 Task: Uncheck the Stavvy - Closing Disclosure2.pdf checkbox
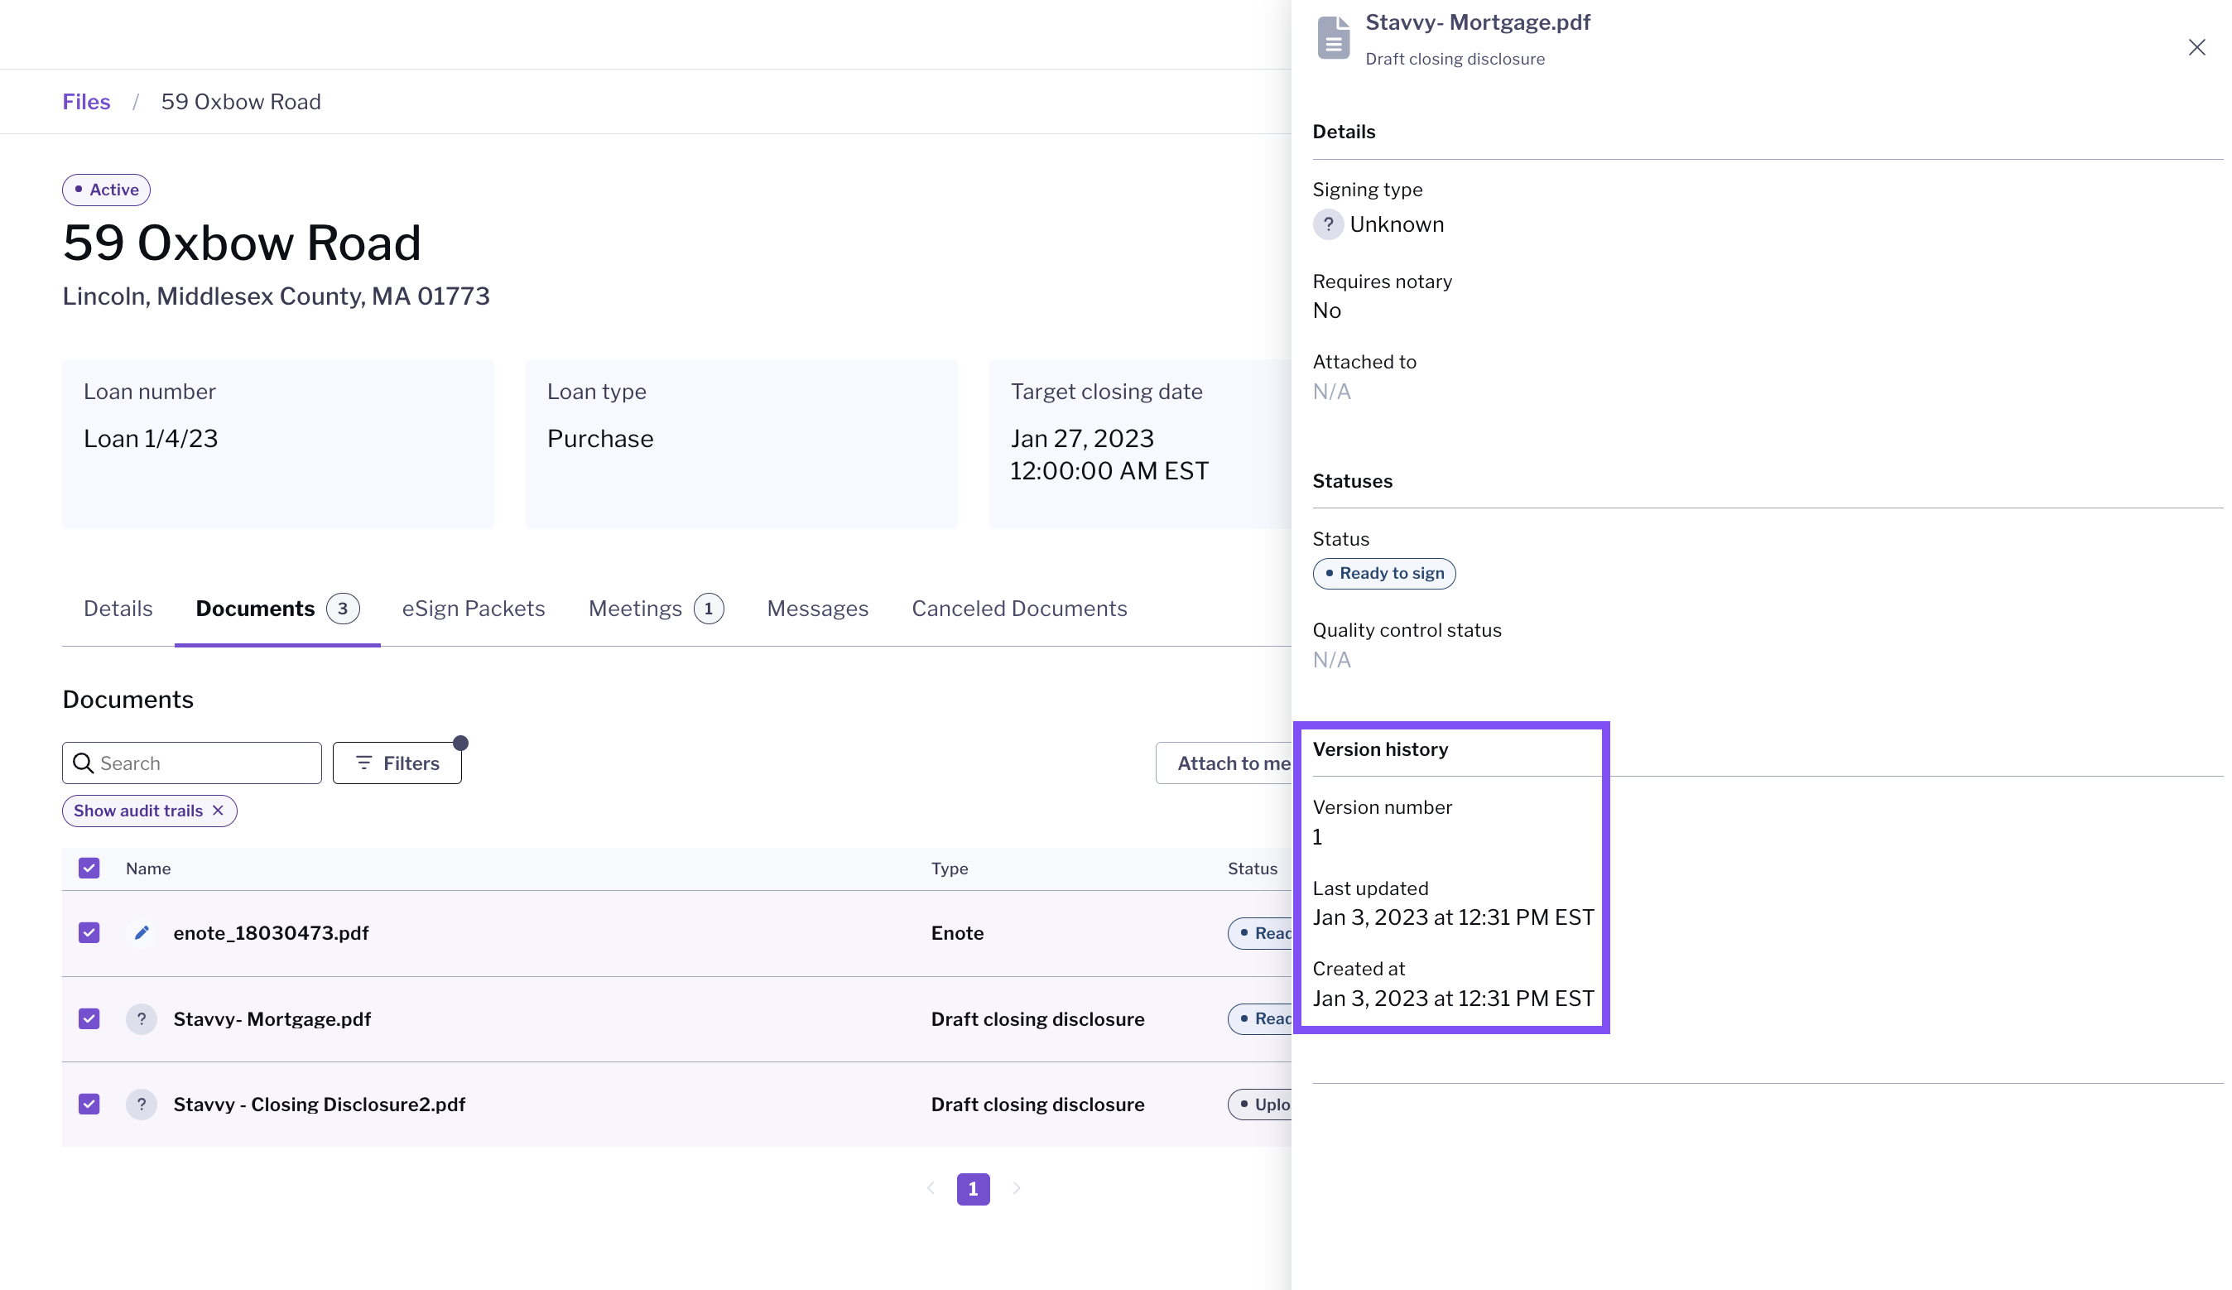(x=89, y=1104)
